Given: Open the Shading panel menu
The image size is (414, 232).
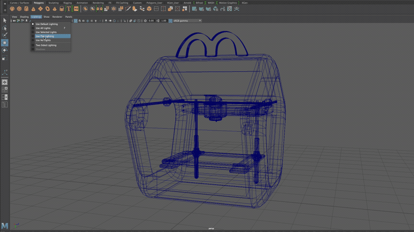Looking at the screenshot, I should pos(24,17).
